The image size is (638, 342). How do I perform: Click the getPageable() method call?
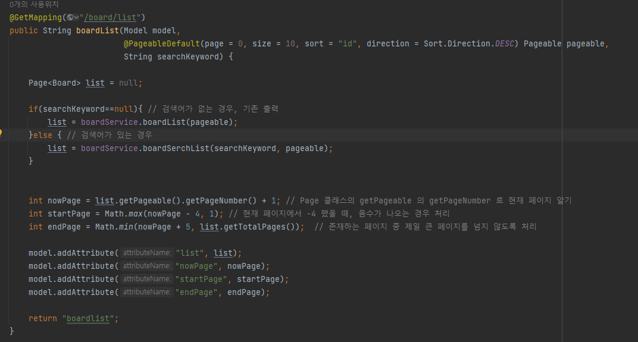[x=150, y=200]
